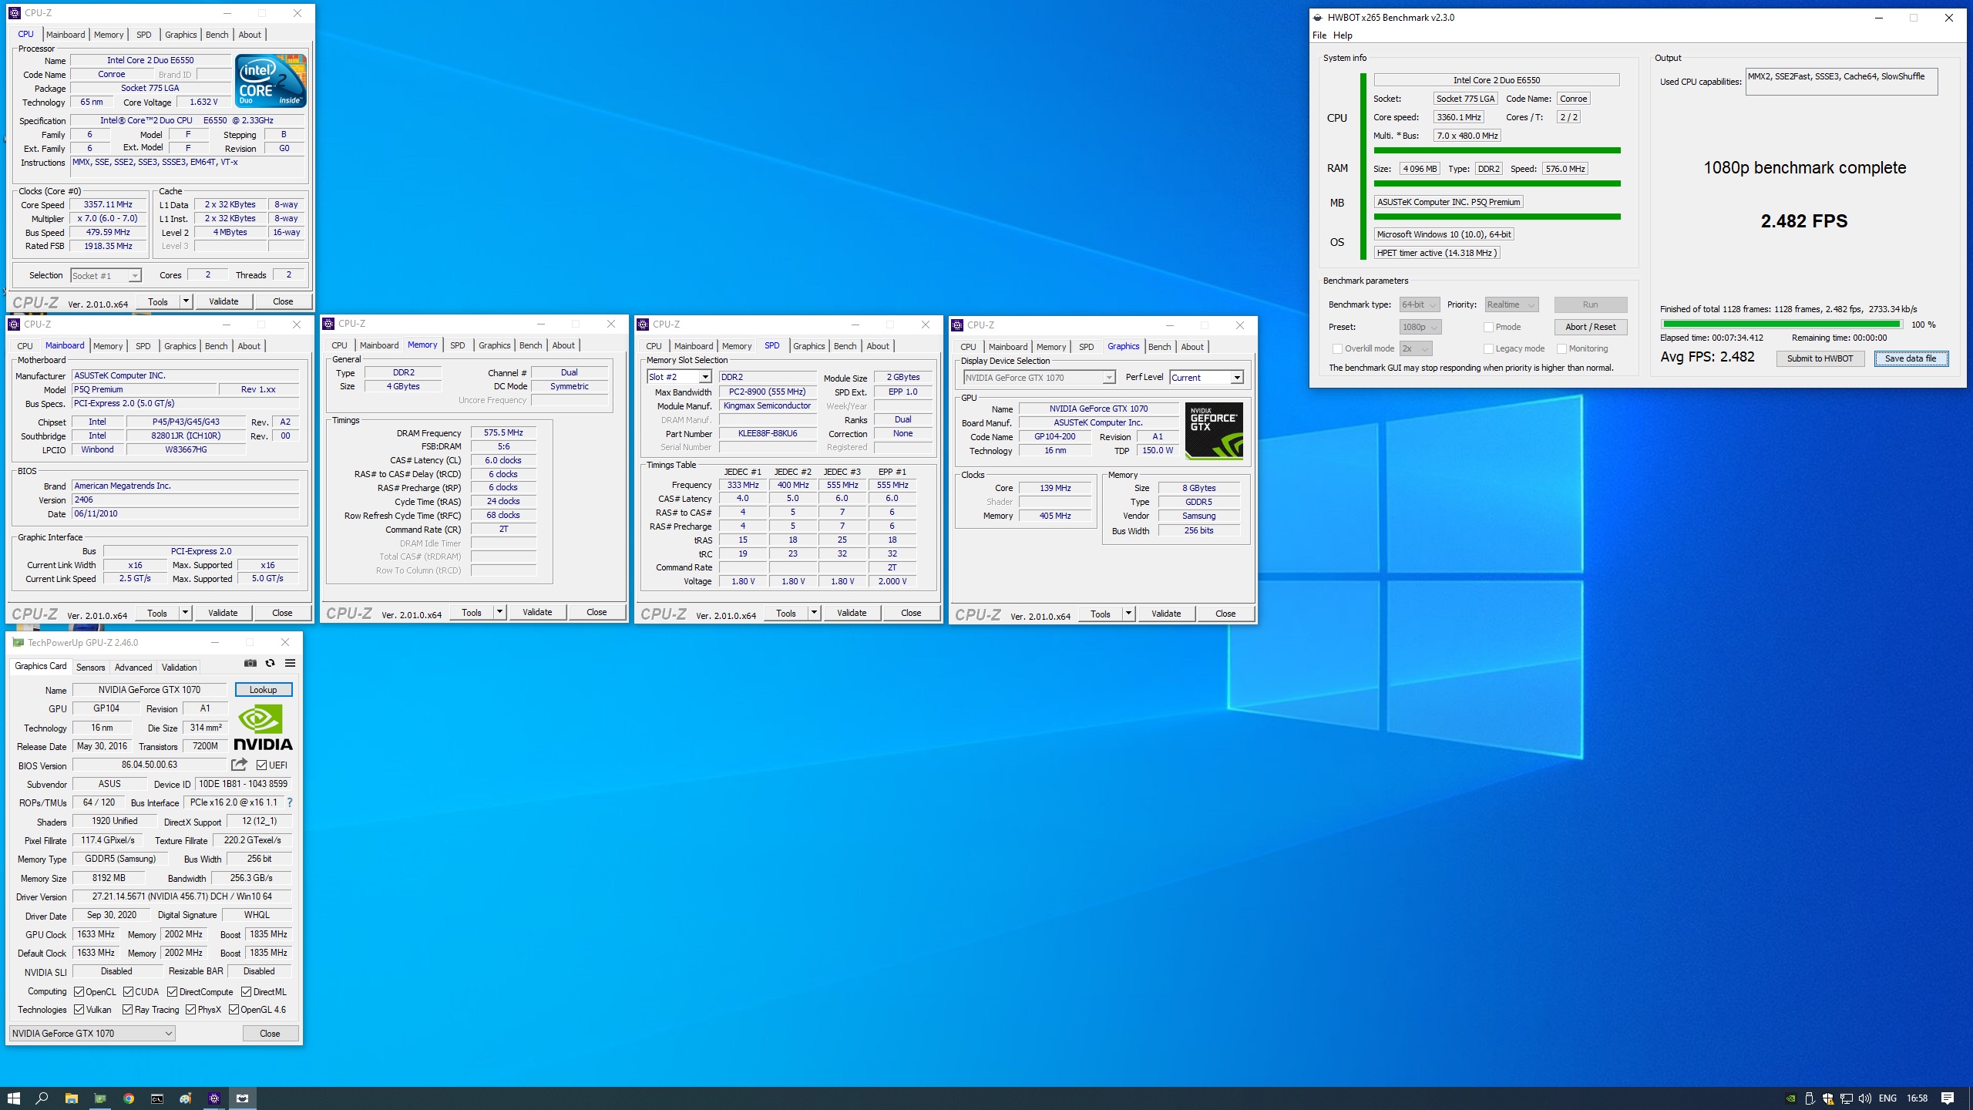1973x1110 pixels.
Task: Click HWBOT x265 title bar app icon
Action: (1317, 17)
